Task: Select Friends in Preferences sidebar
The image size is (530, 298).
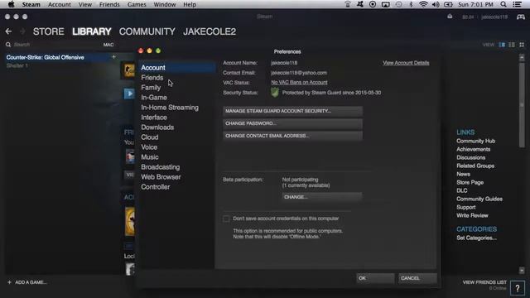Action: tap(152, 78)
